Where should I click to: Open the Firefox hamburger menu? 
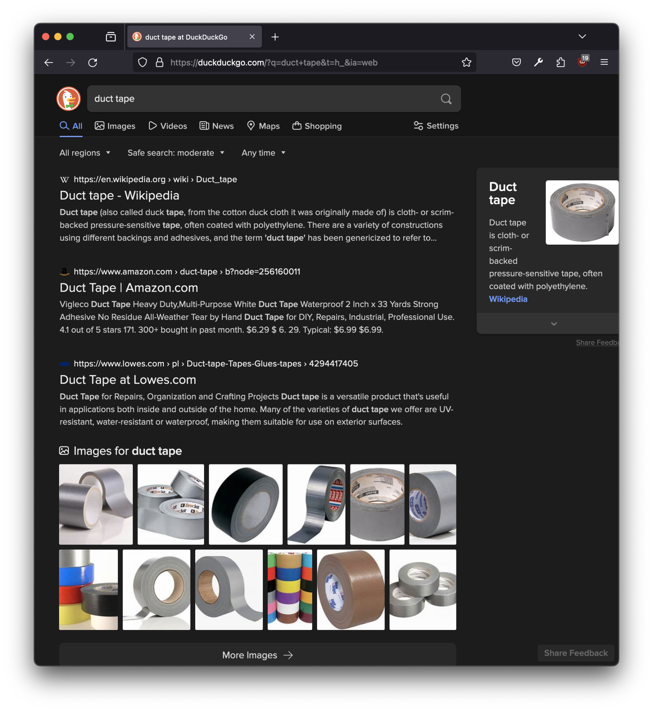(604, 62)
